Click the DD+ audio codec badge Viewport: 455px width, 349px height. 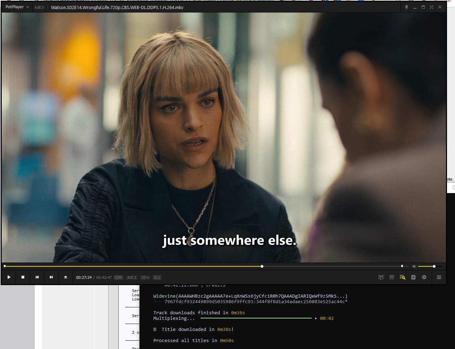coord(145,277)
